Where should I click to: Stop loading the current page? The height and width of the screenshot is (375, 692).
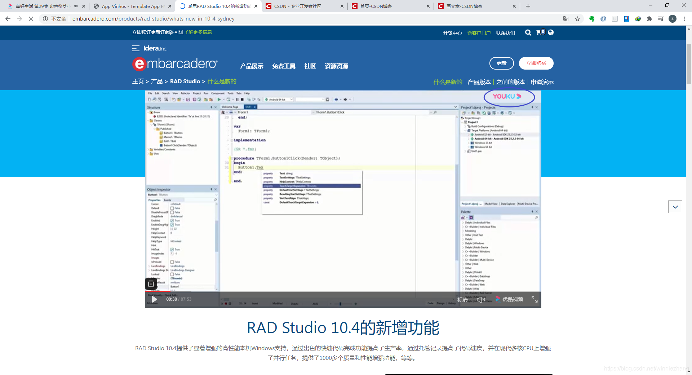tap(31, 19)
